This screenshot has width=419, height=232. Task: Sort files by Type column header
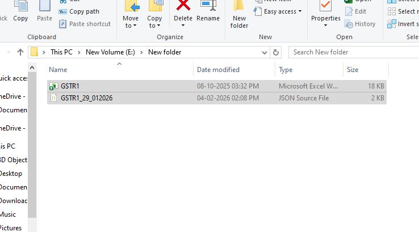pyautogui.click(x=286, y=70)
